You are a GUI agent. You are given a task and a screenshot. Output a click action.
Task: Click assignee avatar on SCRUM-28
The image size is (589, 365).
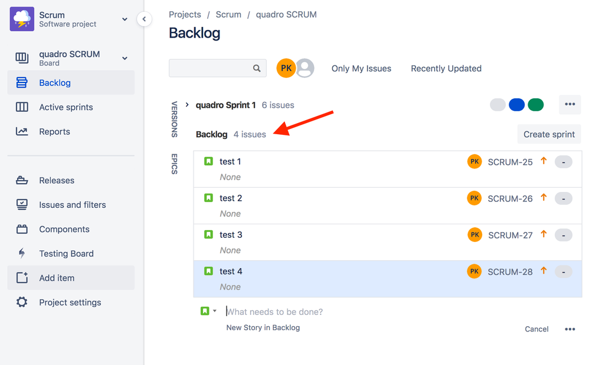475,271
